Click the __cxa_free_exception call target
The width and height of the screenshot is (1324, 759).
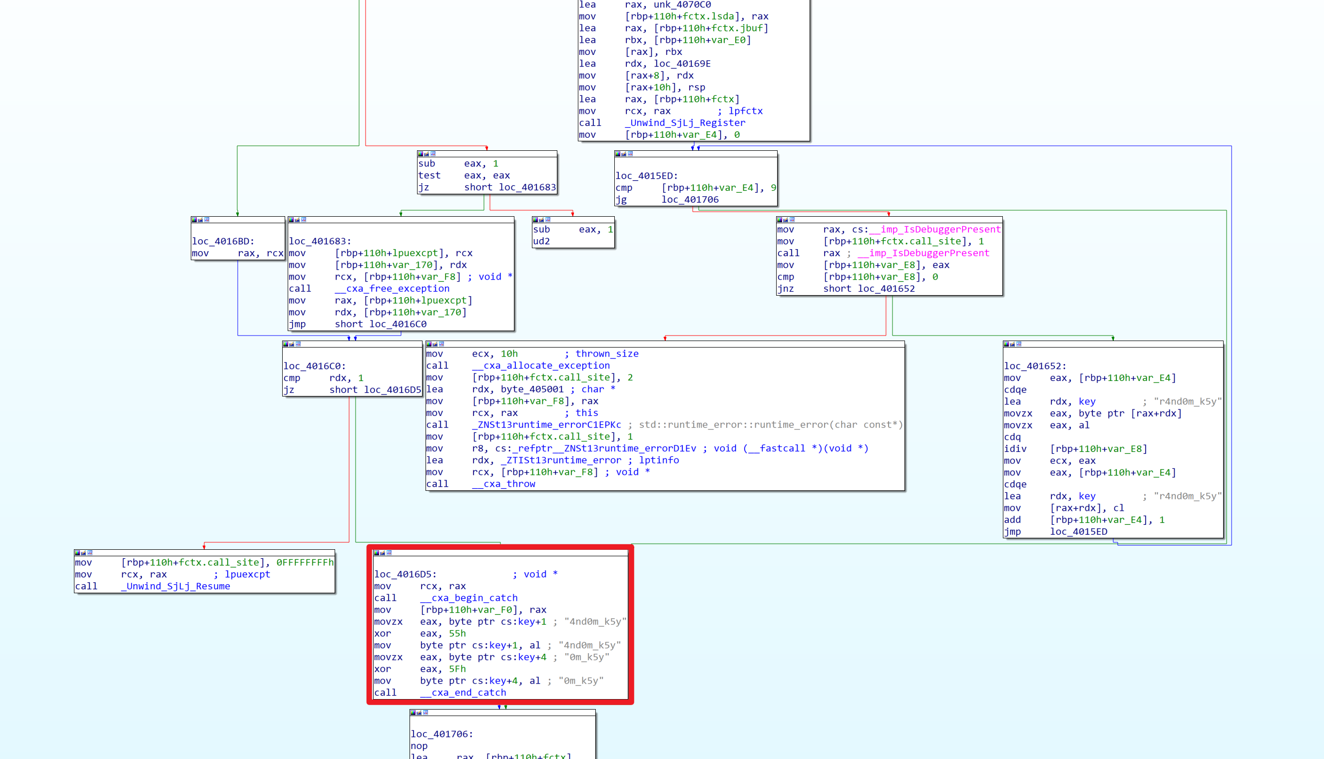point(392,288)
